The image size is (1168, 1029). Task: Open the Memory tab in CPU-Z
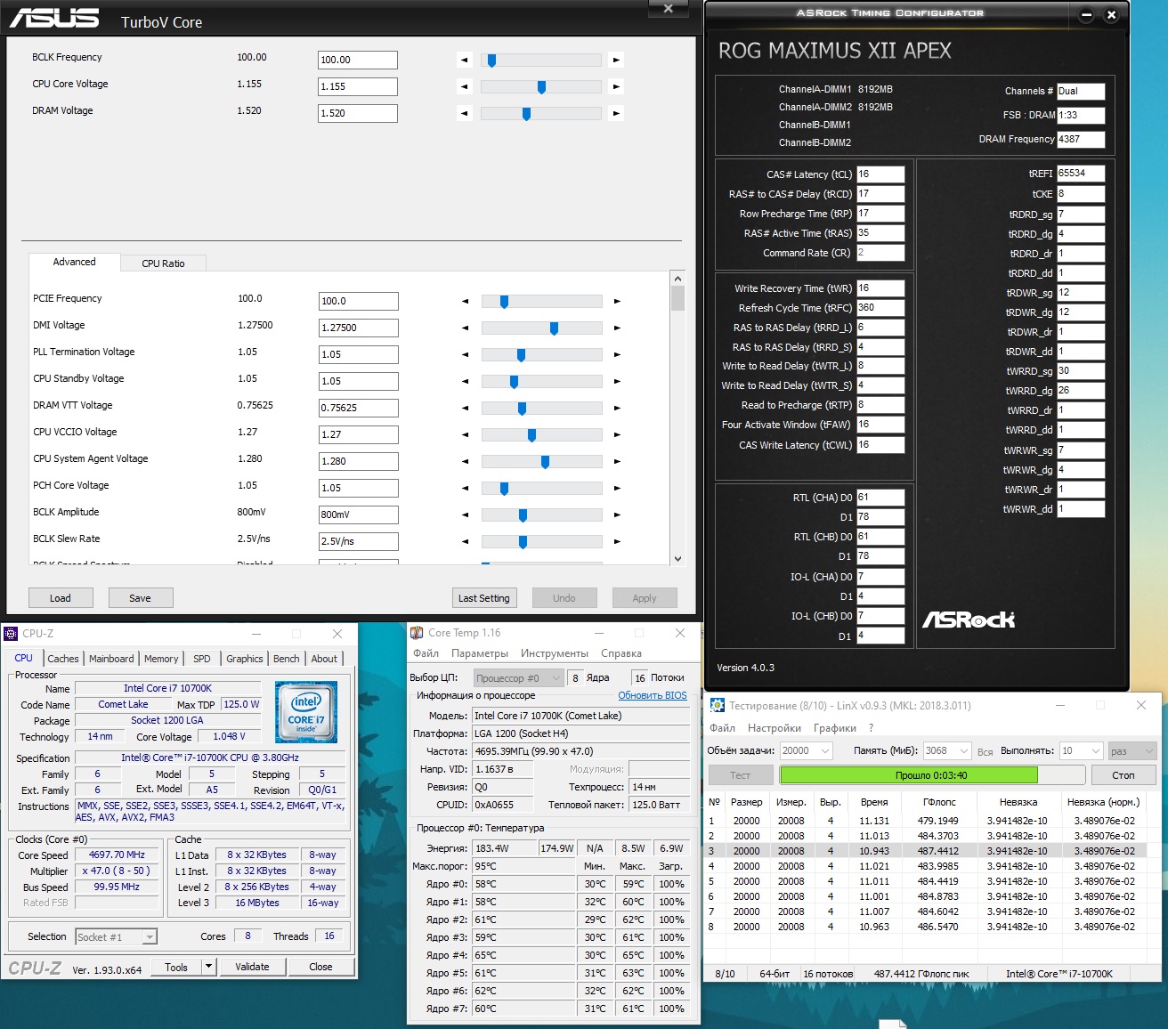(x=161, y=659)
